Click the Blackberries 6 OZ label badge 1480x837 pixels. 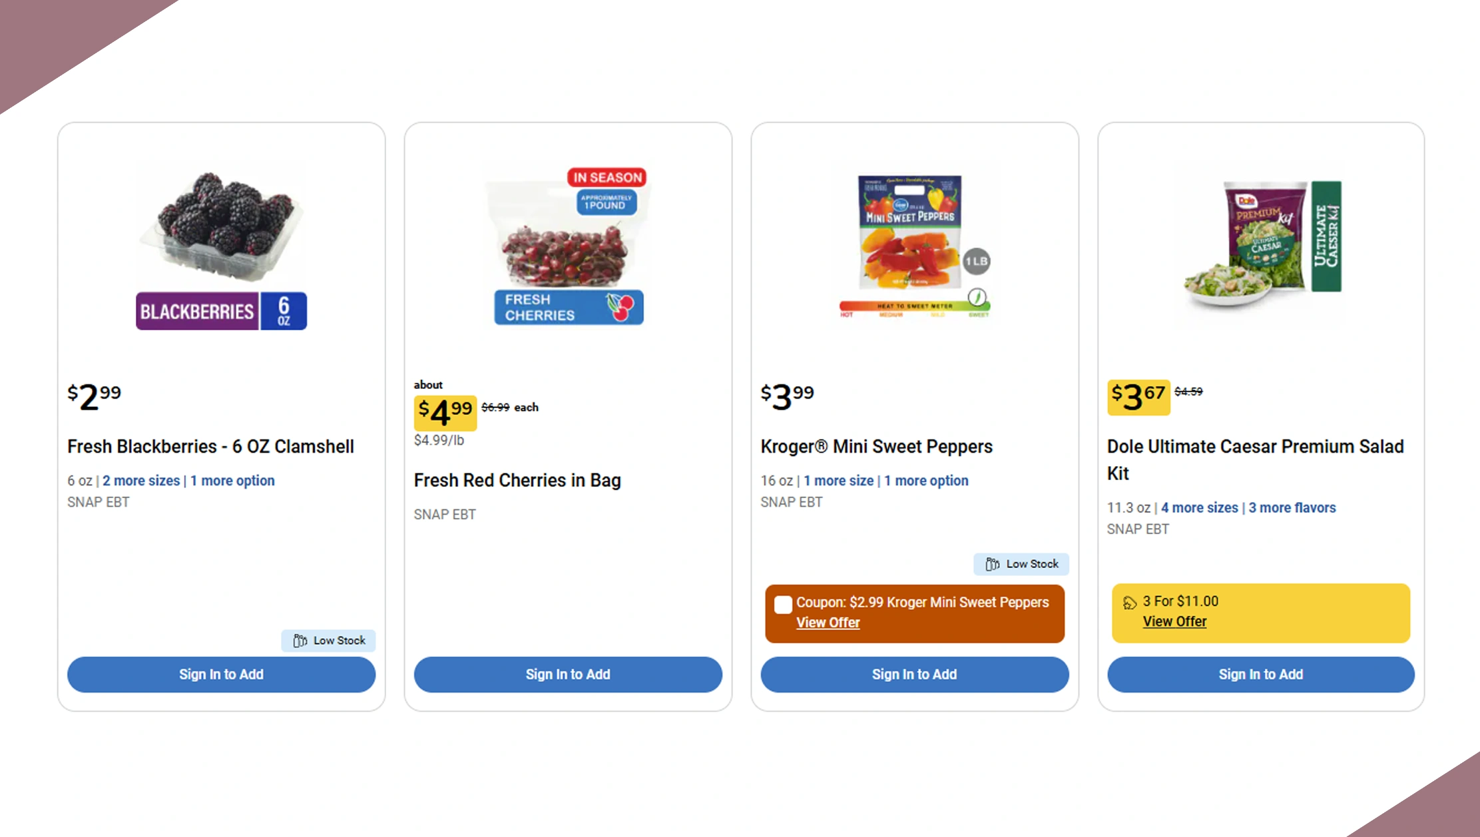(221, 311)
